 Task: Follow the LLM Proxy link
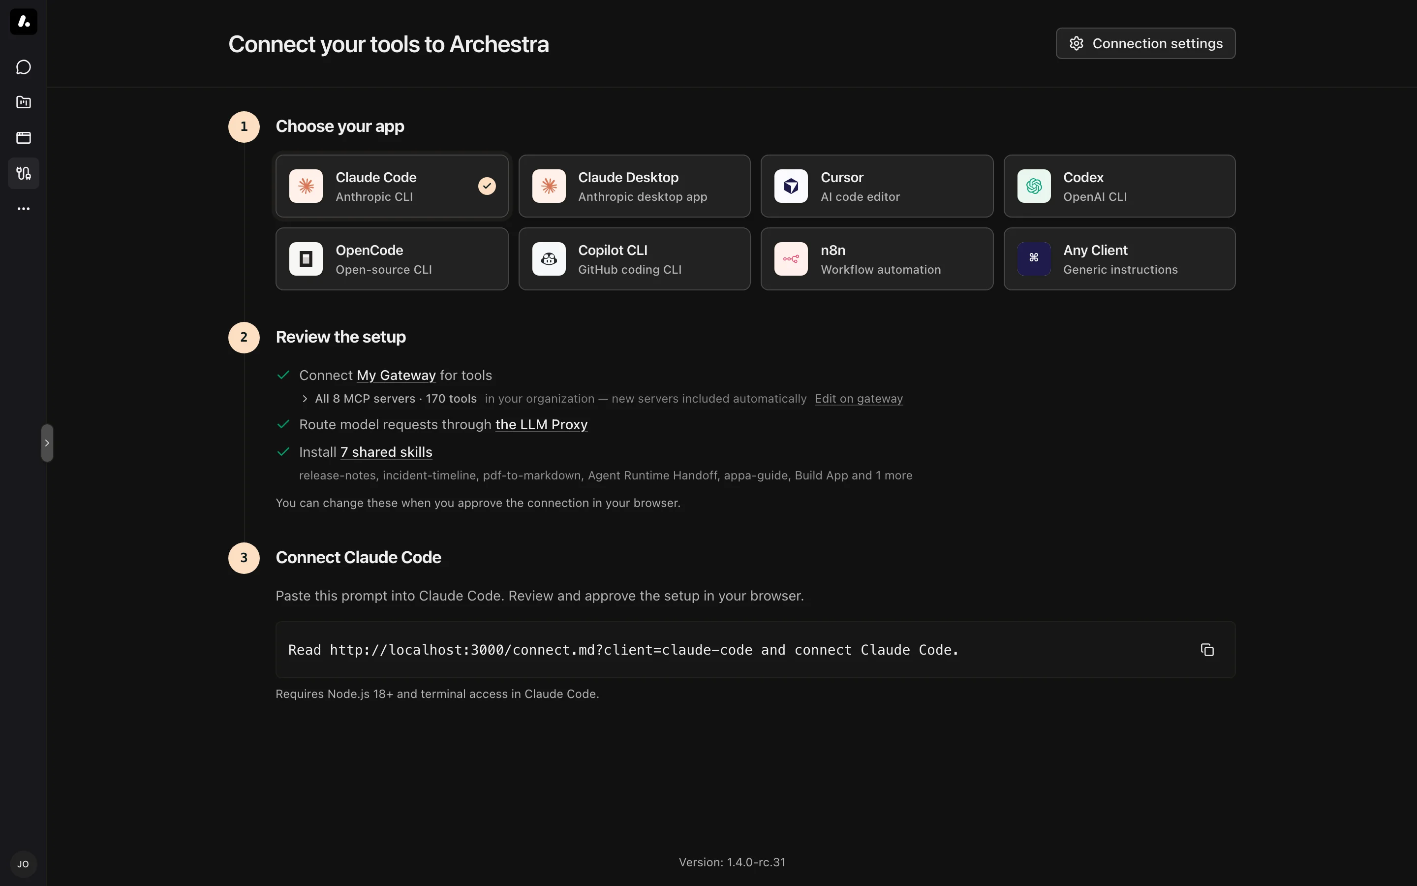[x=541, y=424]
